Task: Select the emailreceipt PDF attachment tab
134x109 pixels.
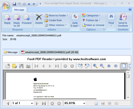Action: (50, 52)
